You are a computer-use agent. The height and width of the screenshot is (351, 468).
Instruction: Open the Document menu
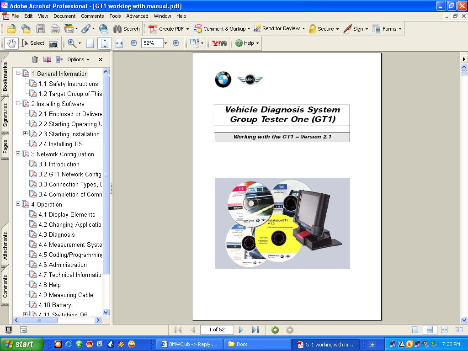tap(64, 16)
